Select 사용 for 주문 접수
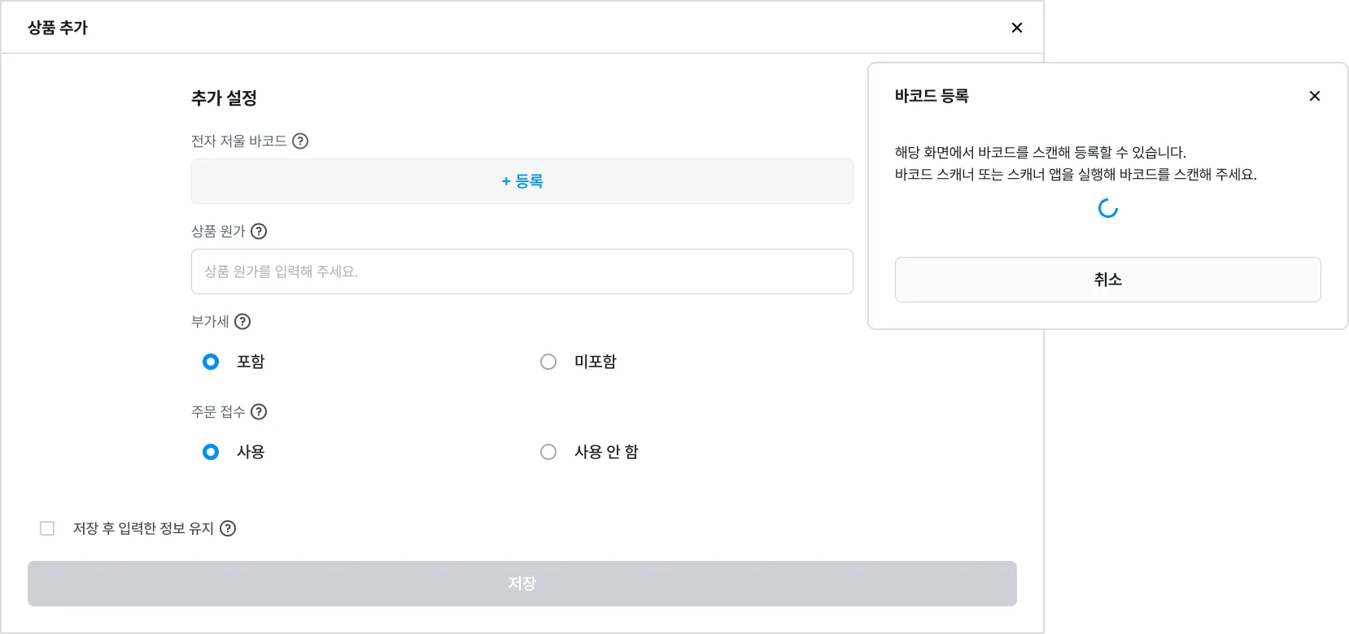This screenshot has height=634, width=1349. coord(211,452)
